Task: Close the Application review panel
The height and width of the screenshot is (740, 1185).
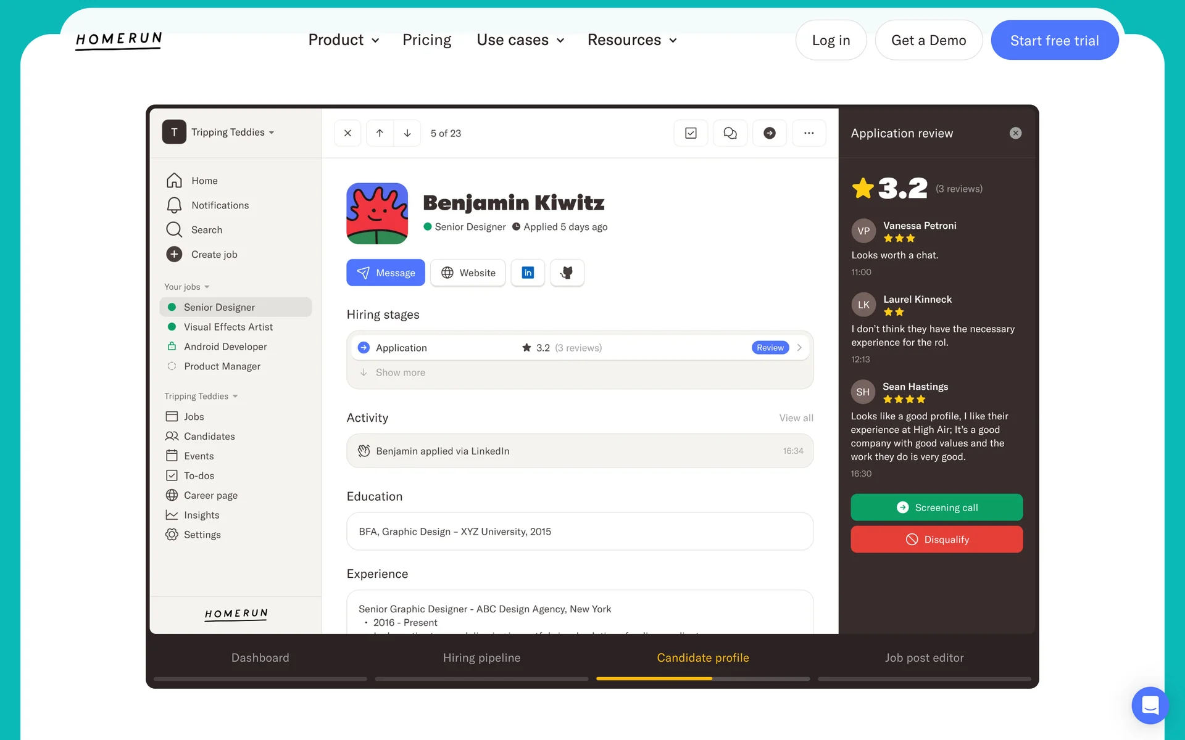Action: coord(1015,133)
